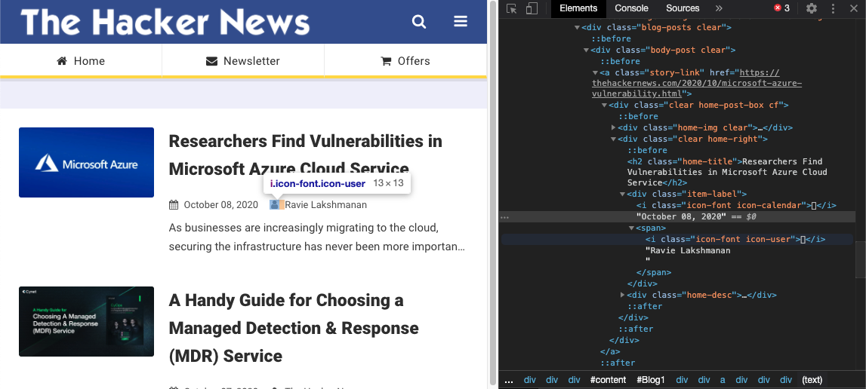The height and width of the screenshot is (389, 866).
Task: Click the October 08, 2020 date text
Action: [x=221, y=205]
